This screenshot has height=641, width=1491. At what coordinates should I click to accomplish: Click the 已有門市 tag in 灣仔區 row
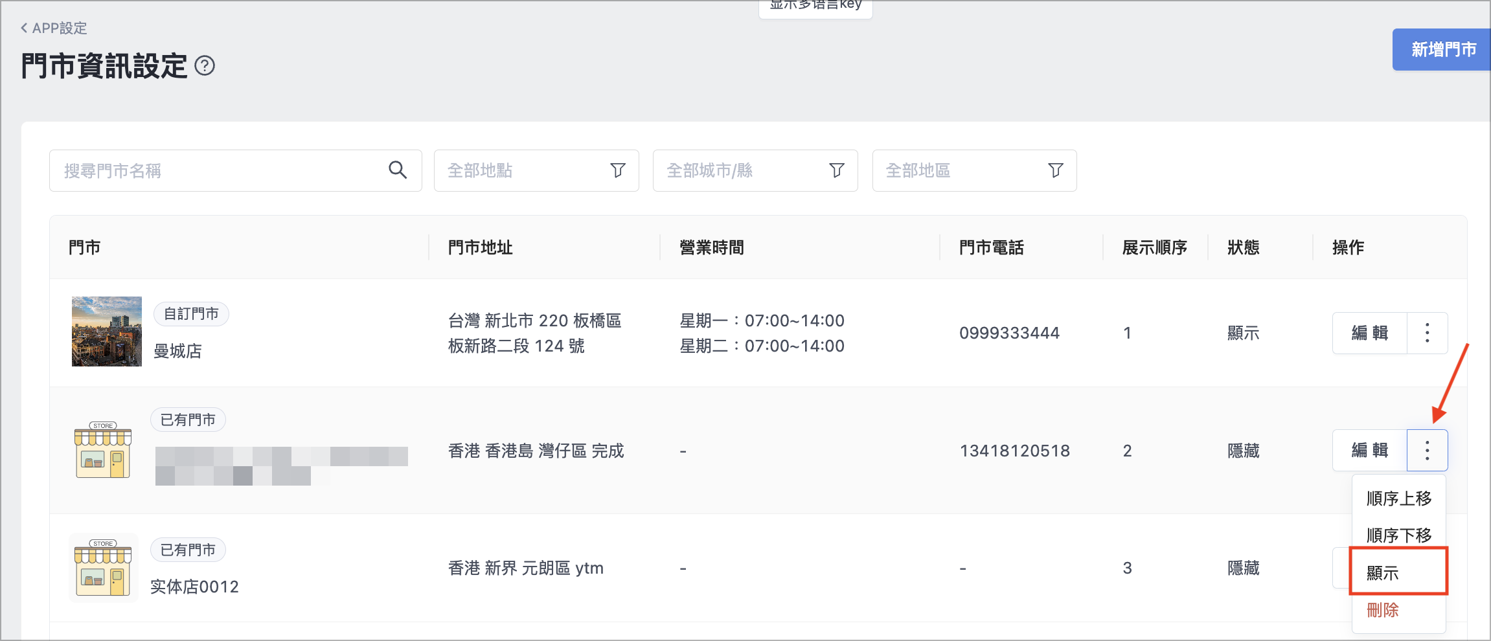[188, 420]
